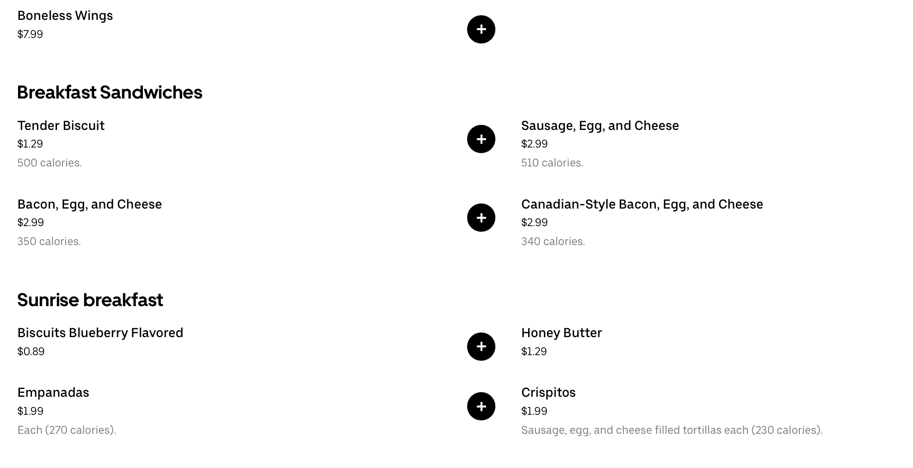The width and height of the screenshot is (913, 468).
Task: Add Tender Biscuit using plus button
Action: 481,139
